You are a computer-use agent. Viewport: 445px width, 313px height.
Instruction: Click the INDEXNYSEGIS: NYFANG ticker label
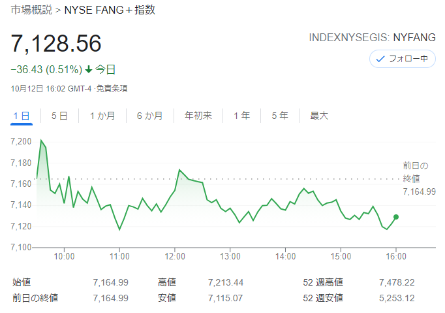tap(372, 37)
